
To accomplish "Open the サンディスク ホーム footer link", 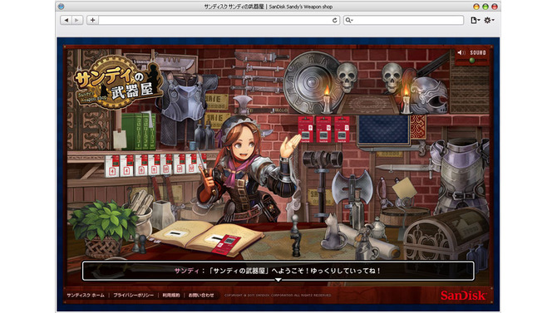I will coord(86,296).
